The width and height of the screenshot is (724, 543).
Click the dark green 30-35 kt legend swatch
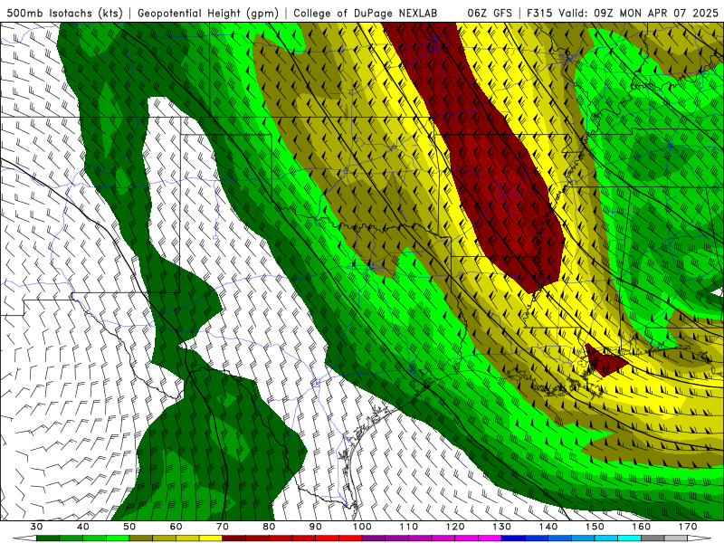(48, 538)
